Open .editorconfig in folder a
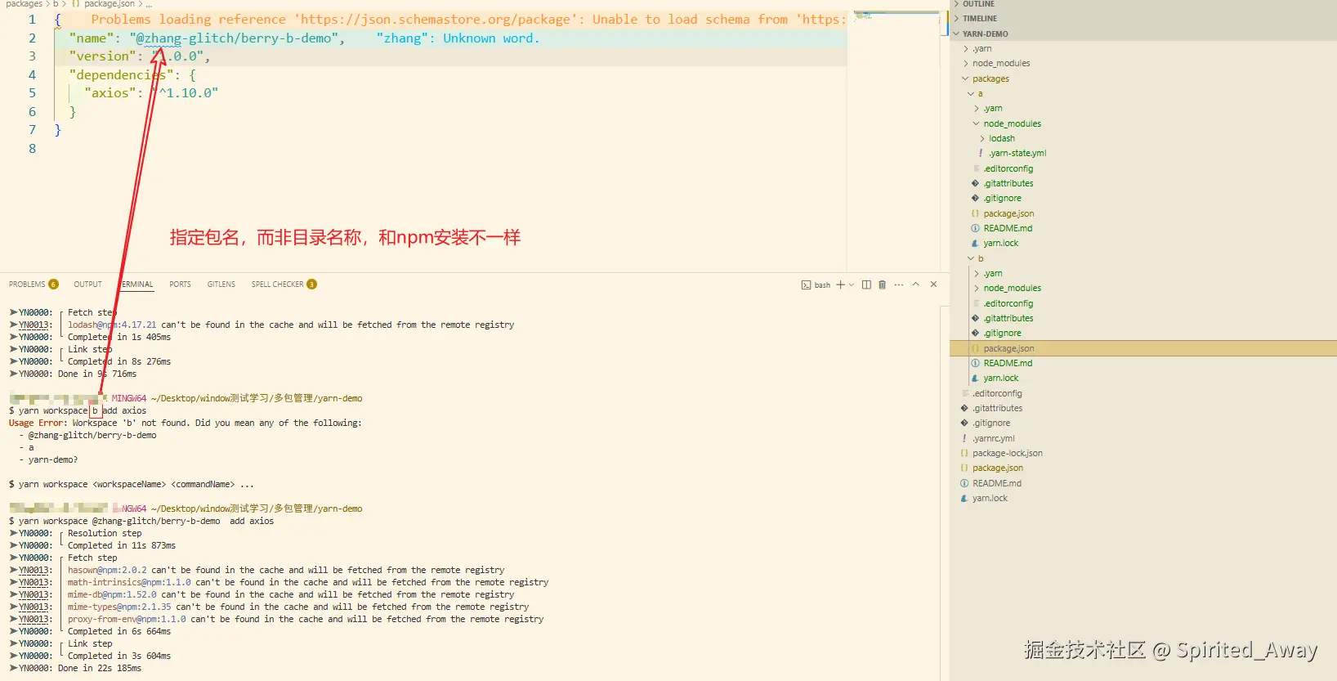This screenshot has height=681, width=1337. (x=1008, y=169)
